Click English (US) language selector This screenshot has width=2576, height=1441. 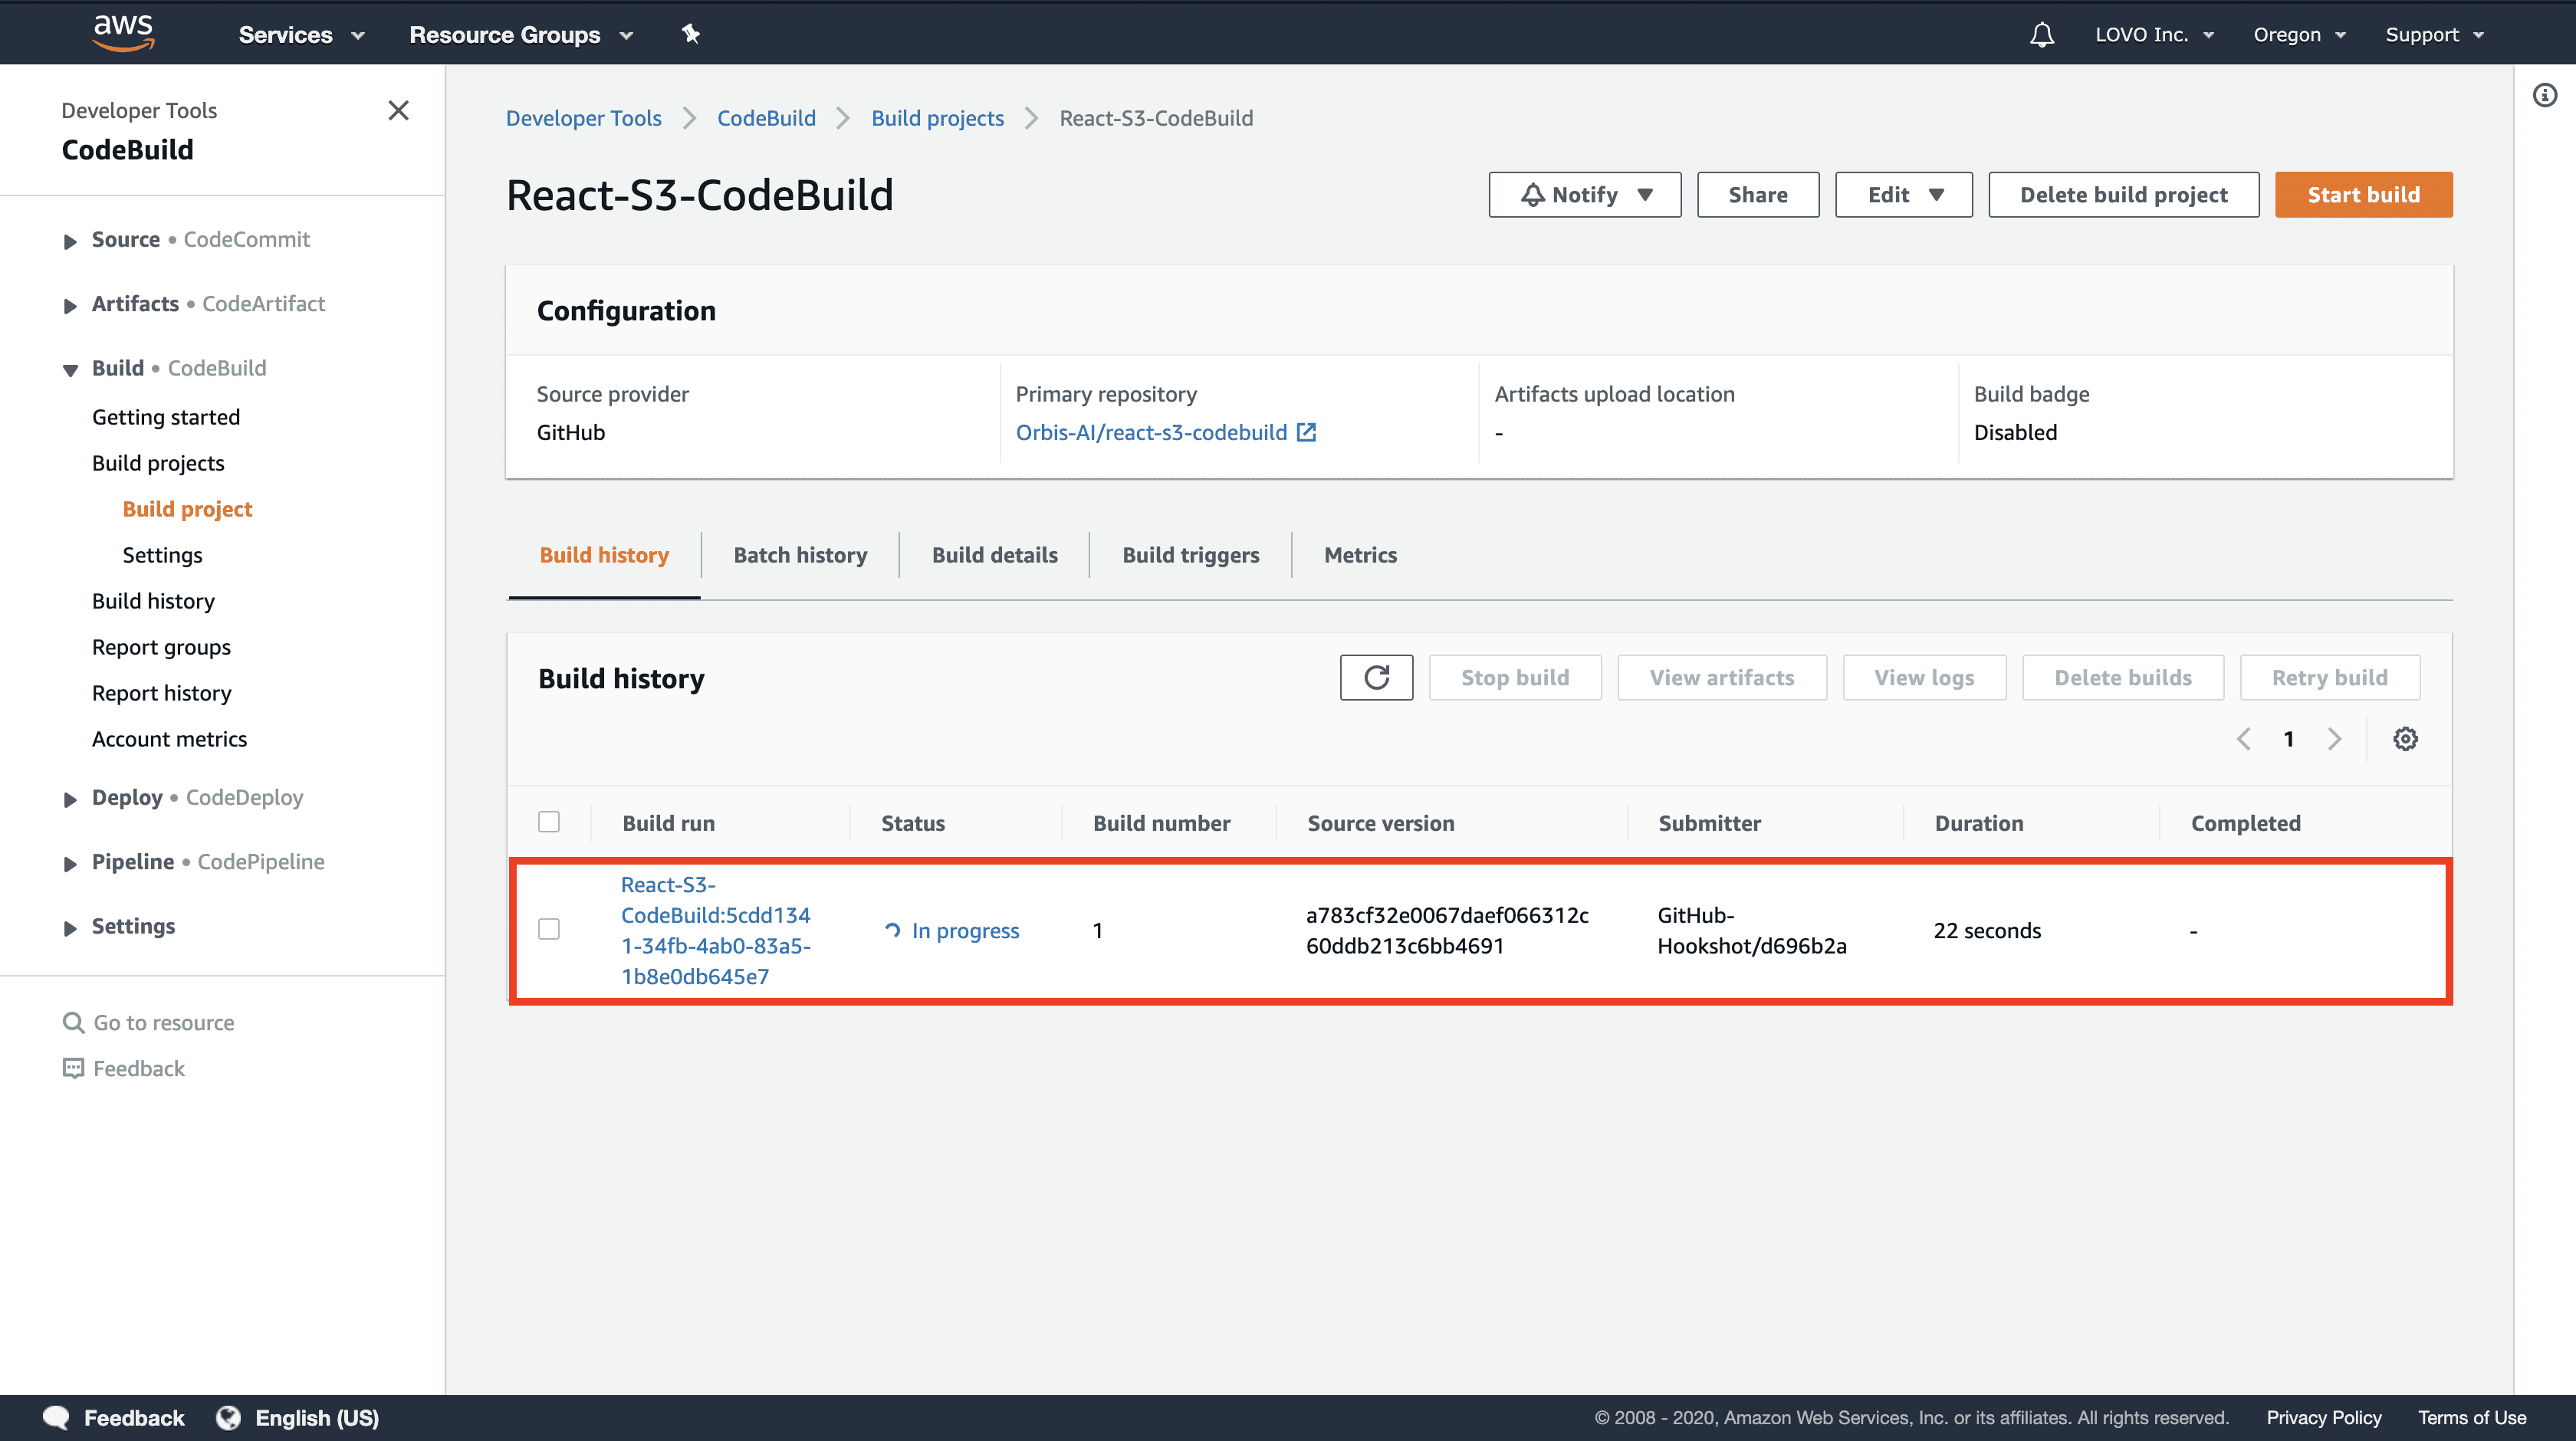(317, 1417)
